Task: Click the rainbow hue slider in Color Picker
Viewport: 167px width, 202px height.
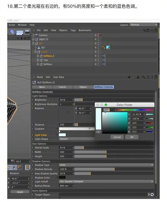Action: (135, 110)
